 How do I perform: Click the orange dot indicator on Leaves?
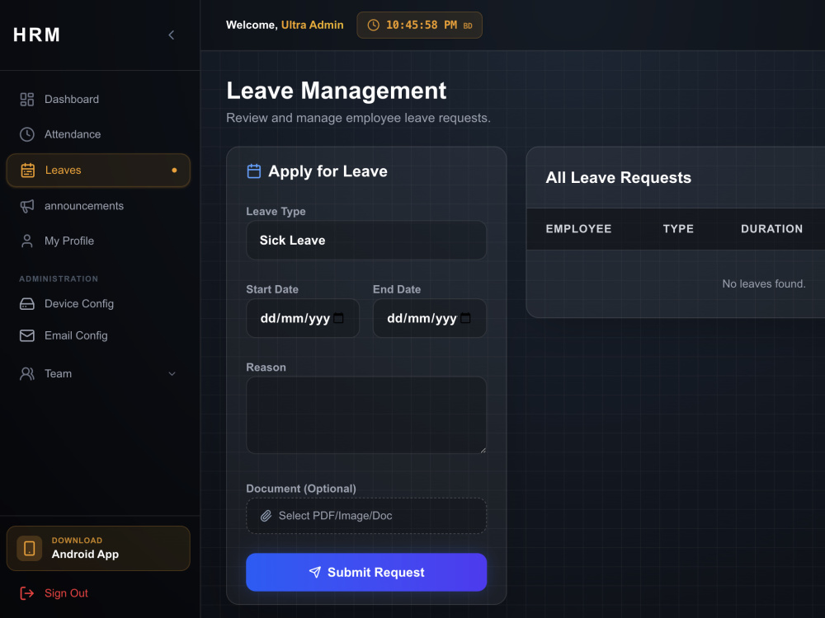(174, 171)
